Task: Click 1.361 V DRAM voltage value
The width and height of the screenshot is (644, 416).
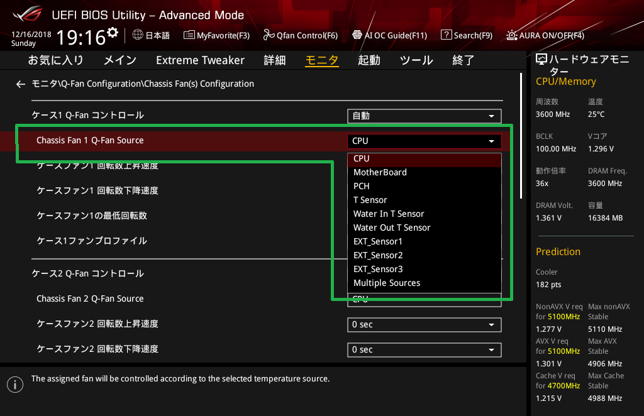Action: coord(548,218)
